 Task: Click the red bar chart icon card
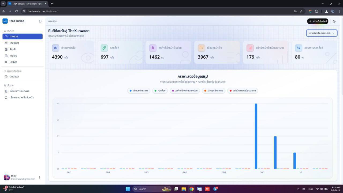pyautogui.click(x=250, y=48)
